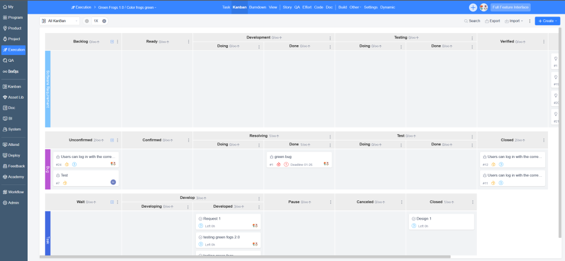The height and width of the screenshot is (261, 565).
Task: Click the plus icon in the Backlog column header
Action: [112, 41]
